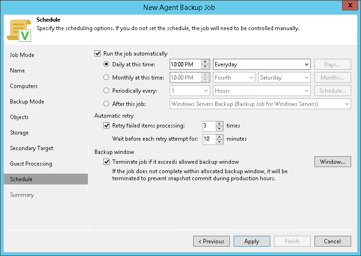
Task: Open the Hours unit dropdown
Action: click(261, 90)
